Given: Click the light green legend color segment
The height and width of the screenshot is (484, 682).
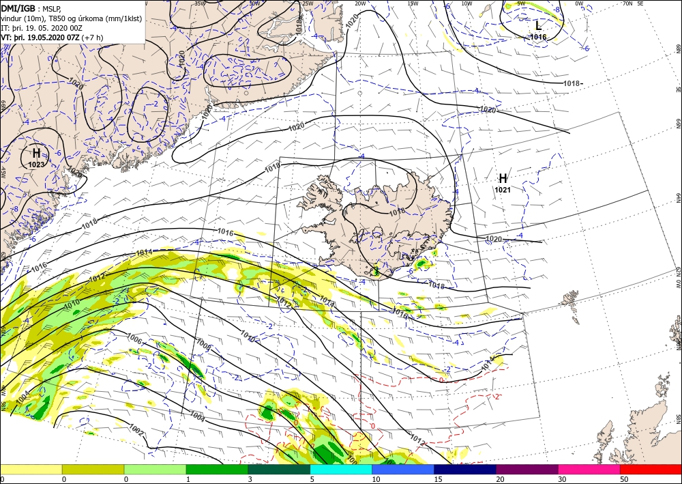Looking at the screenshot, I should pos(155,469).
